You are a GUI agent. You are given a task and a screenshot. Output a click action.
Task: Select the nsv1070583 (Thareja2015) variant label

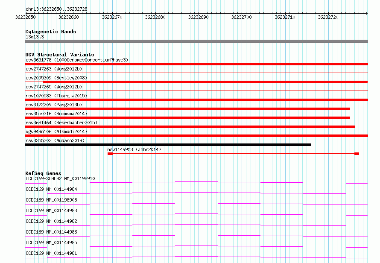coord(56,96)
